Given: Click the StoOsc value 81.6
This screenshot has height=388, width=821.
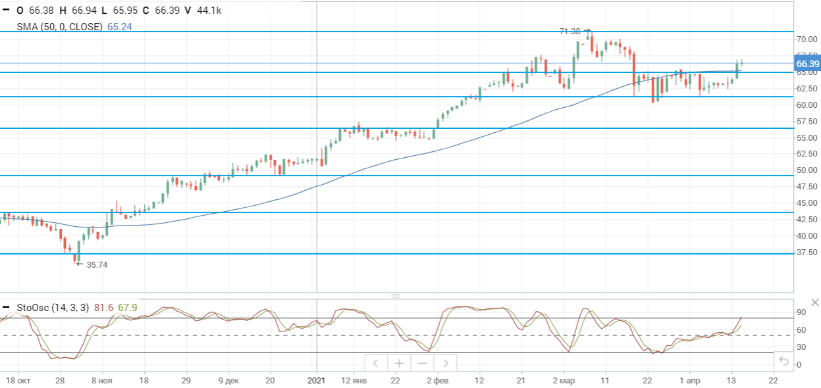Looking at the screenshot, I should tap(103, 307).
